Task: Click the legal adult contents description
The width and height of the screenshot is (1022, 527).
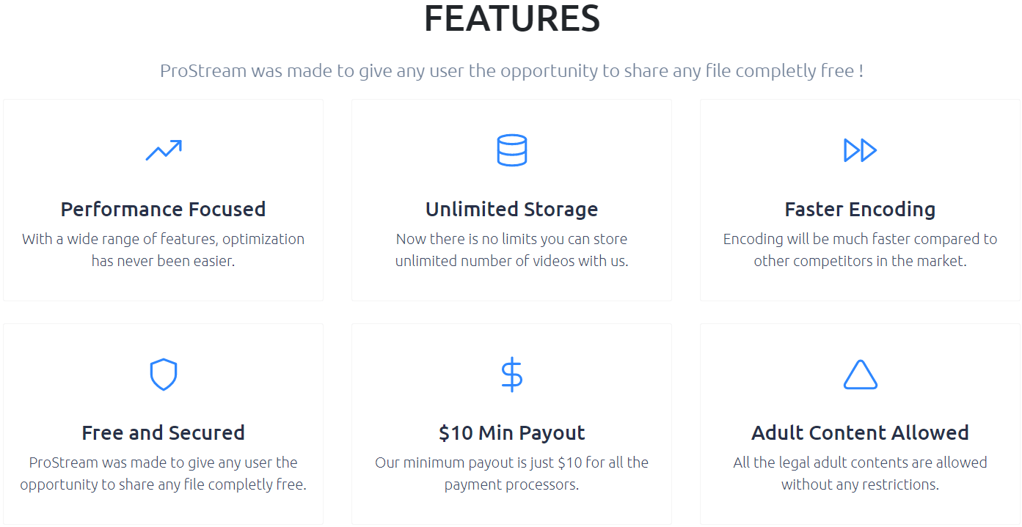Action: [860, 473]
